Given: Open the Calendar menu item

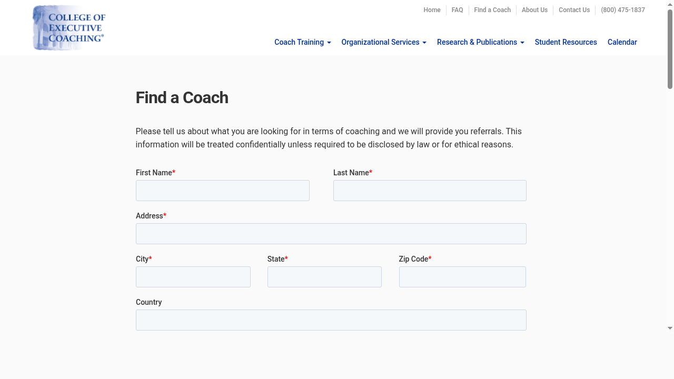Looking at the screenshot, I should (622, 42).
